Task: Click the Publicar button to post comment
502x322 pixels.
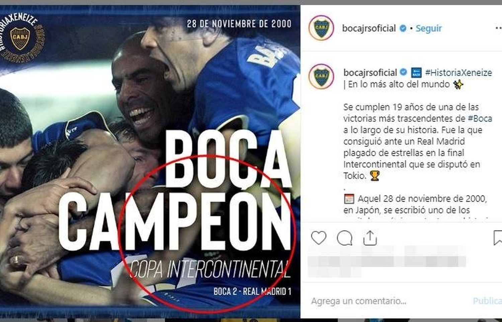Action: 487,301
